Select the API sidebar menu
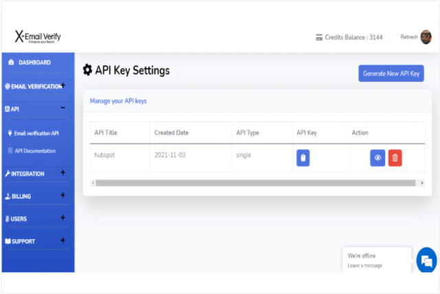440x294 pixels. point(15,109)
